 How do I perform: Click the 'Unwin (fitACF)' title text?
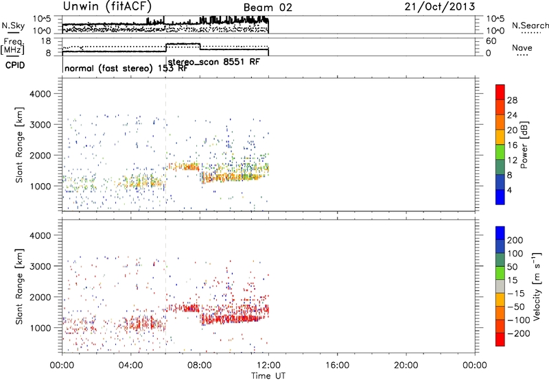point(107,6)
